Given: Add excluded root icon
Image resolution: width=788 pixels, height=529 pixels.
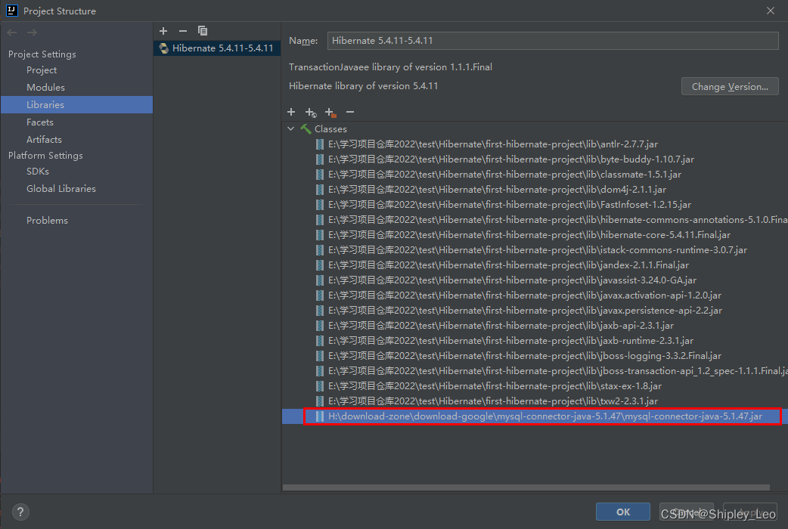Looking at the screenshot, I should (x=330, y=113).
